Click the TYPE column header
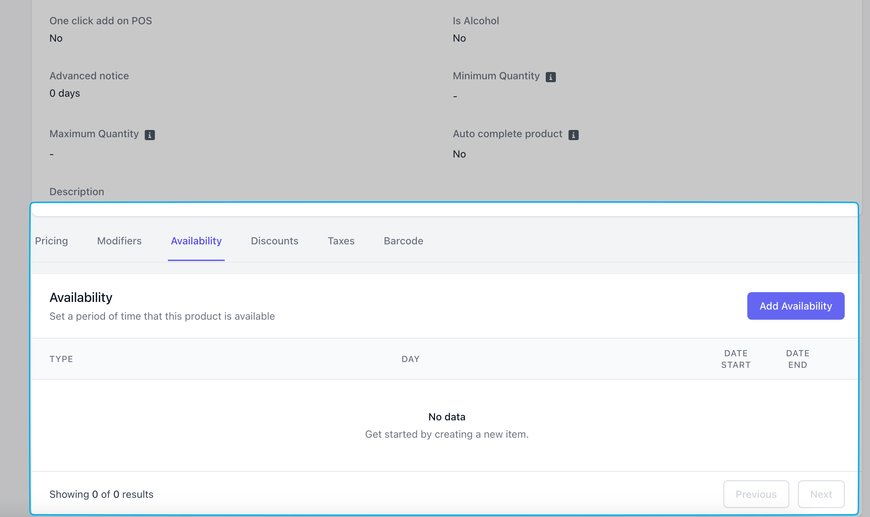 click(x=61, y=359)
